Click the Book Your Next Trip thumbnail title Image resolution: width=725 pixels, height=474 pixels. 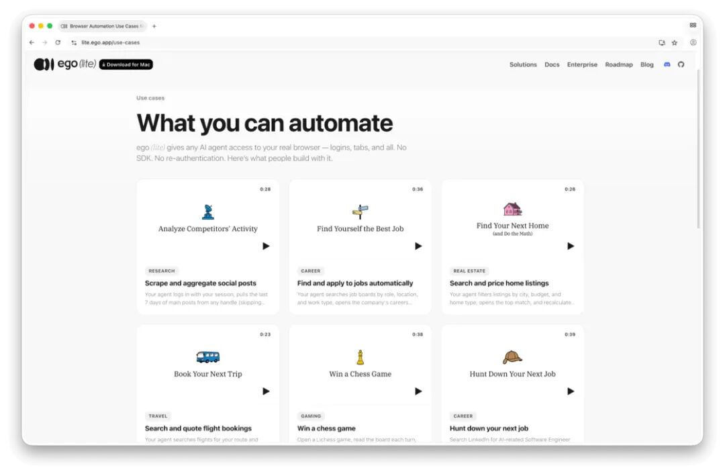[x=208, y=374]
